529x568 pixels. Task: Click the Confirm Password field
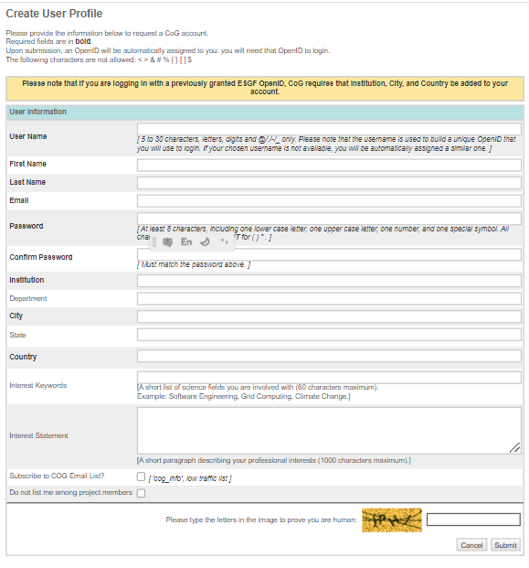329,254
